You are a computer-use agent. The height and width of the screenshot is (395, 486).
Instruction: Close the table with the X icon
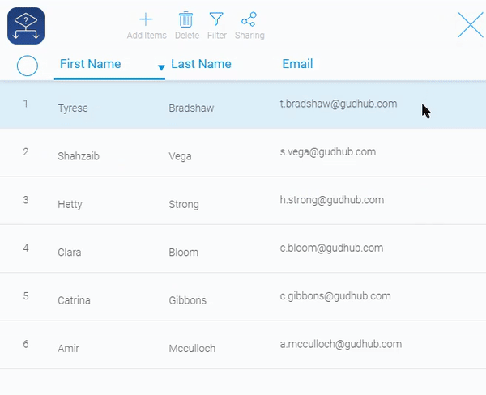point(470,25)
